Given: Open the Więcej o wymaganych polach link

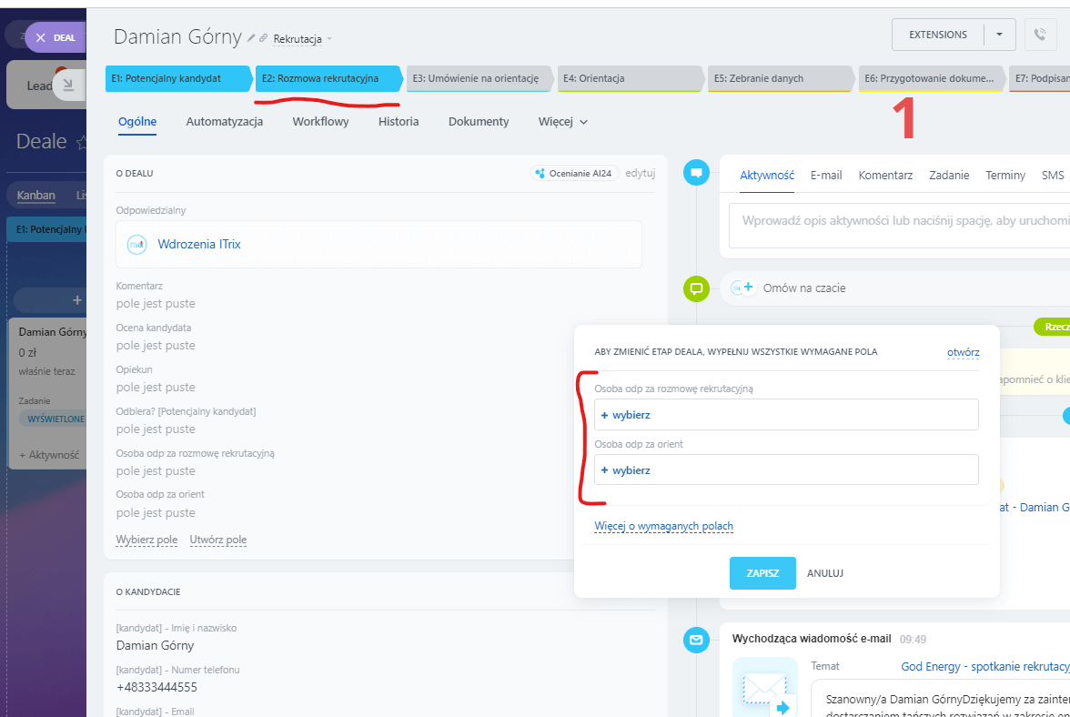Looking at the screenshot, I should click(663, 526).
